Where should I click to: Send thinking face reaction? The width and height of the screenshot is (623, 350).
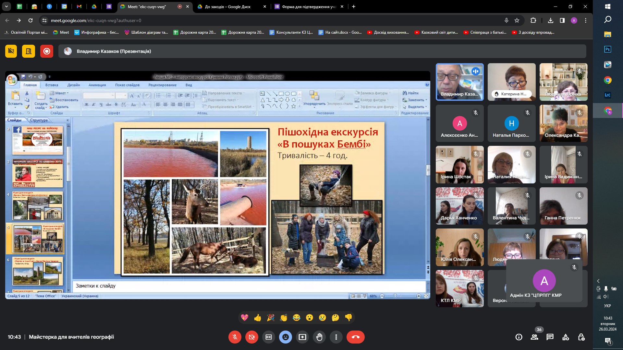336,318
